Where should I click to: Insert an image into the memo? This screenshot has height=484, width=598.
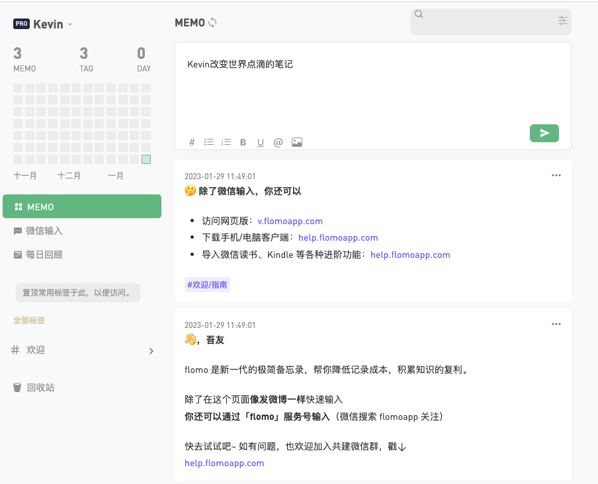(297, 142)
